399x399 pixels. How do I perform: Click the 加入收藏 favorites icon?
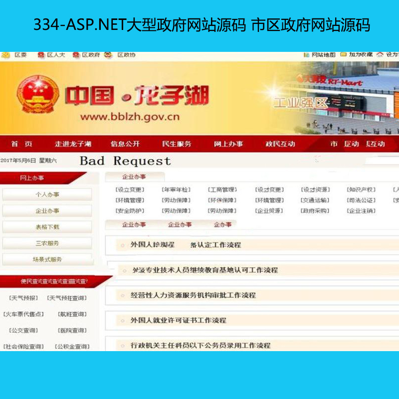tap(344, 55)
